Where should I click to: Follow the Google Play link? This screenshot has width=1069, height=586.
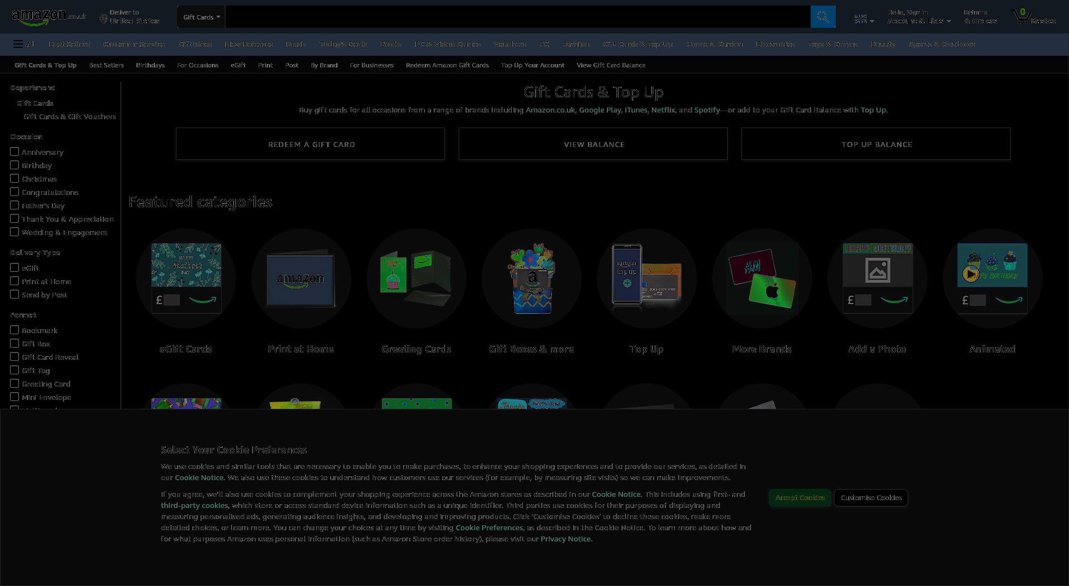coord(600,110)
